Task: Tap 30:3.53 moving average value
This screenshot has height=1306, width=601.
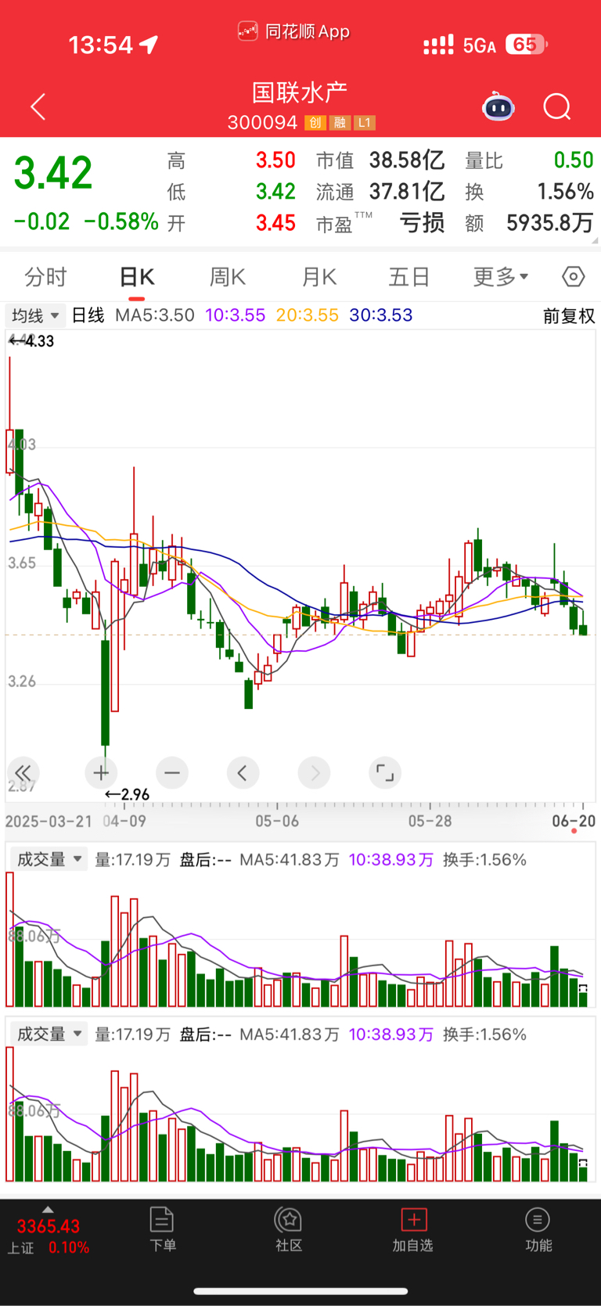Action: click(381, 315)
